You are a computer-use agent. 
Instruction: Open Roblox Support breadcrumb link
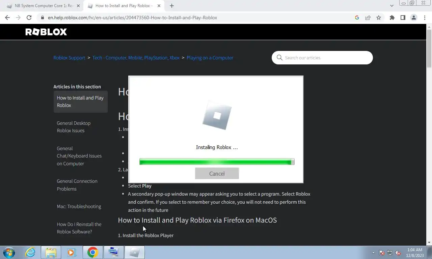pyautogui.click(x=69, y=58)
